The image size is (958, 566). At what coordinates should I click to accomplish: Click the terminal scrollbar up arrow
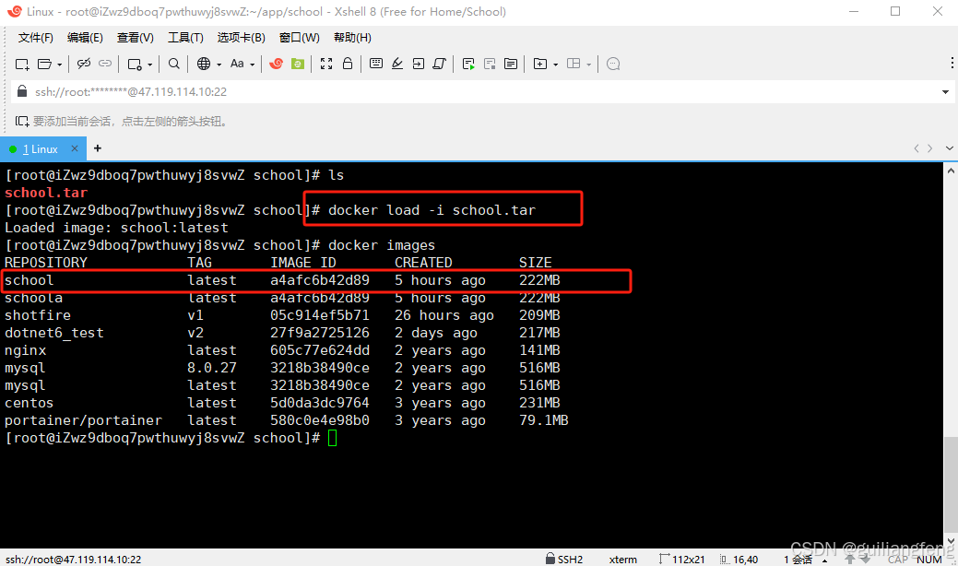coord(951,169)
